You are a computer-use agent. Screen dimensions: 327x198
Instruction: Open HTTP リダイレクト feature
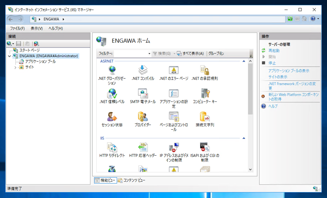click(112, 150)
